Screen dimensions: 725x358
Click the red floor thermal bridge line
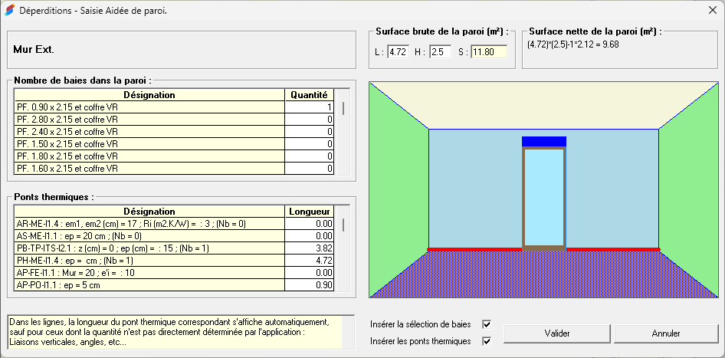click(x=475, y=249)
